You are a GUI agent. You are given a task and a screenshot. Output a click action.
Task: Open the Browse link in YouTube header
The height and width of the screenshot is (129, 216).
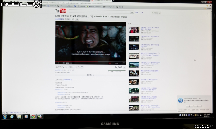click(x=137, y=12)
